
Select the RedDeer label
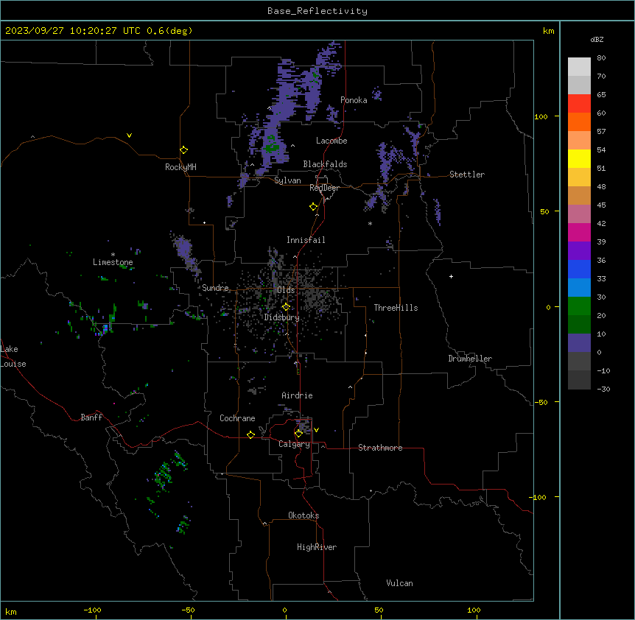[x=324, y=188]
